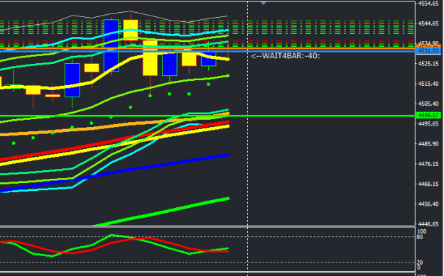The height and width of the screenshot is (276, 444).
Task: Click the 4554.65 price scale value
Action: (x=428, y=4)
